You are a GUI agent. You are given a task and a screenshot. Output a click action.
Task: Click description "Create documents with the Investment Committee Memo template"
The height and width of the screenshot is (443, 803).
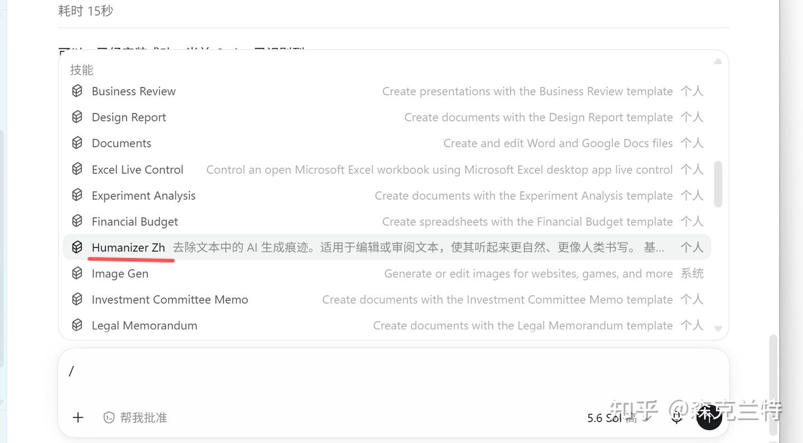(497, 299)
